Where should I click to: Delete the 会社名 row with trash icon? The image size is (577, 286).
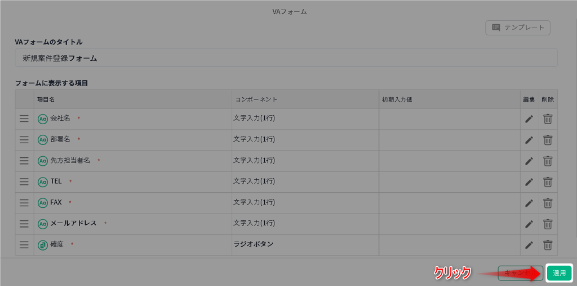click(548, 119)
